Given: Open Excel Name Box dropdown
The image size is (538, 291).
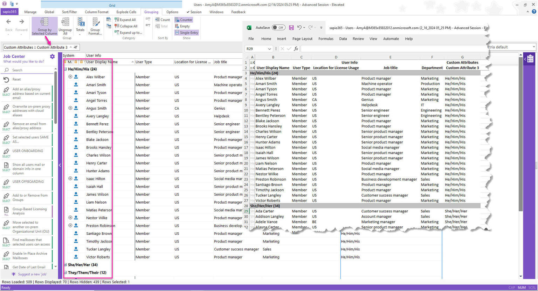Looking at the screenshot, I should pyautogui.click(x=269, y=49).
